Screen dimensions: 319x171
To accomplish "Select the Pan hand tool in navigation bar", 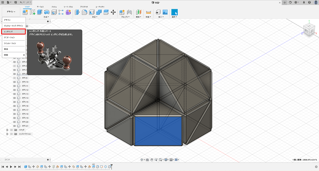I will [152, 160].
